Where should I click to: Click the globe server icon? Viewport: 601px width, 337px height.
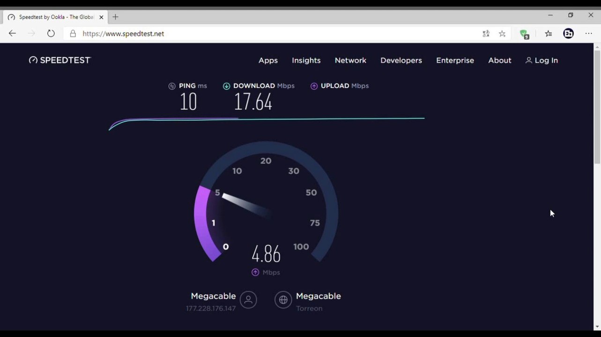tap(283, 300)
